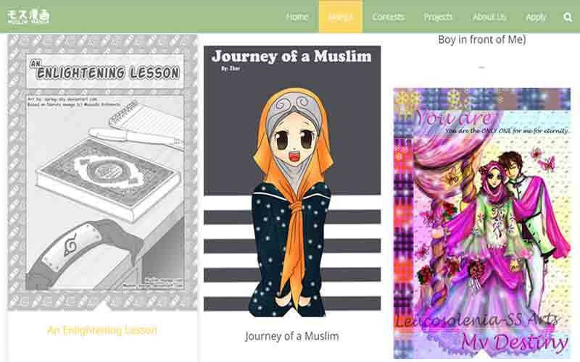This screenshot has width=580, height=362.
Task: Click the An Enlightening Lesson title link
Action: (x=102, y=330)
